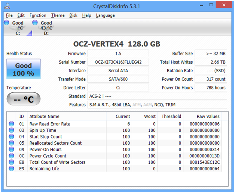The width and height of the screenshot is (235, 193).
Task: Minimize the CrystalDiskInfo window
Action: [201, 5]
